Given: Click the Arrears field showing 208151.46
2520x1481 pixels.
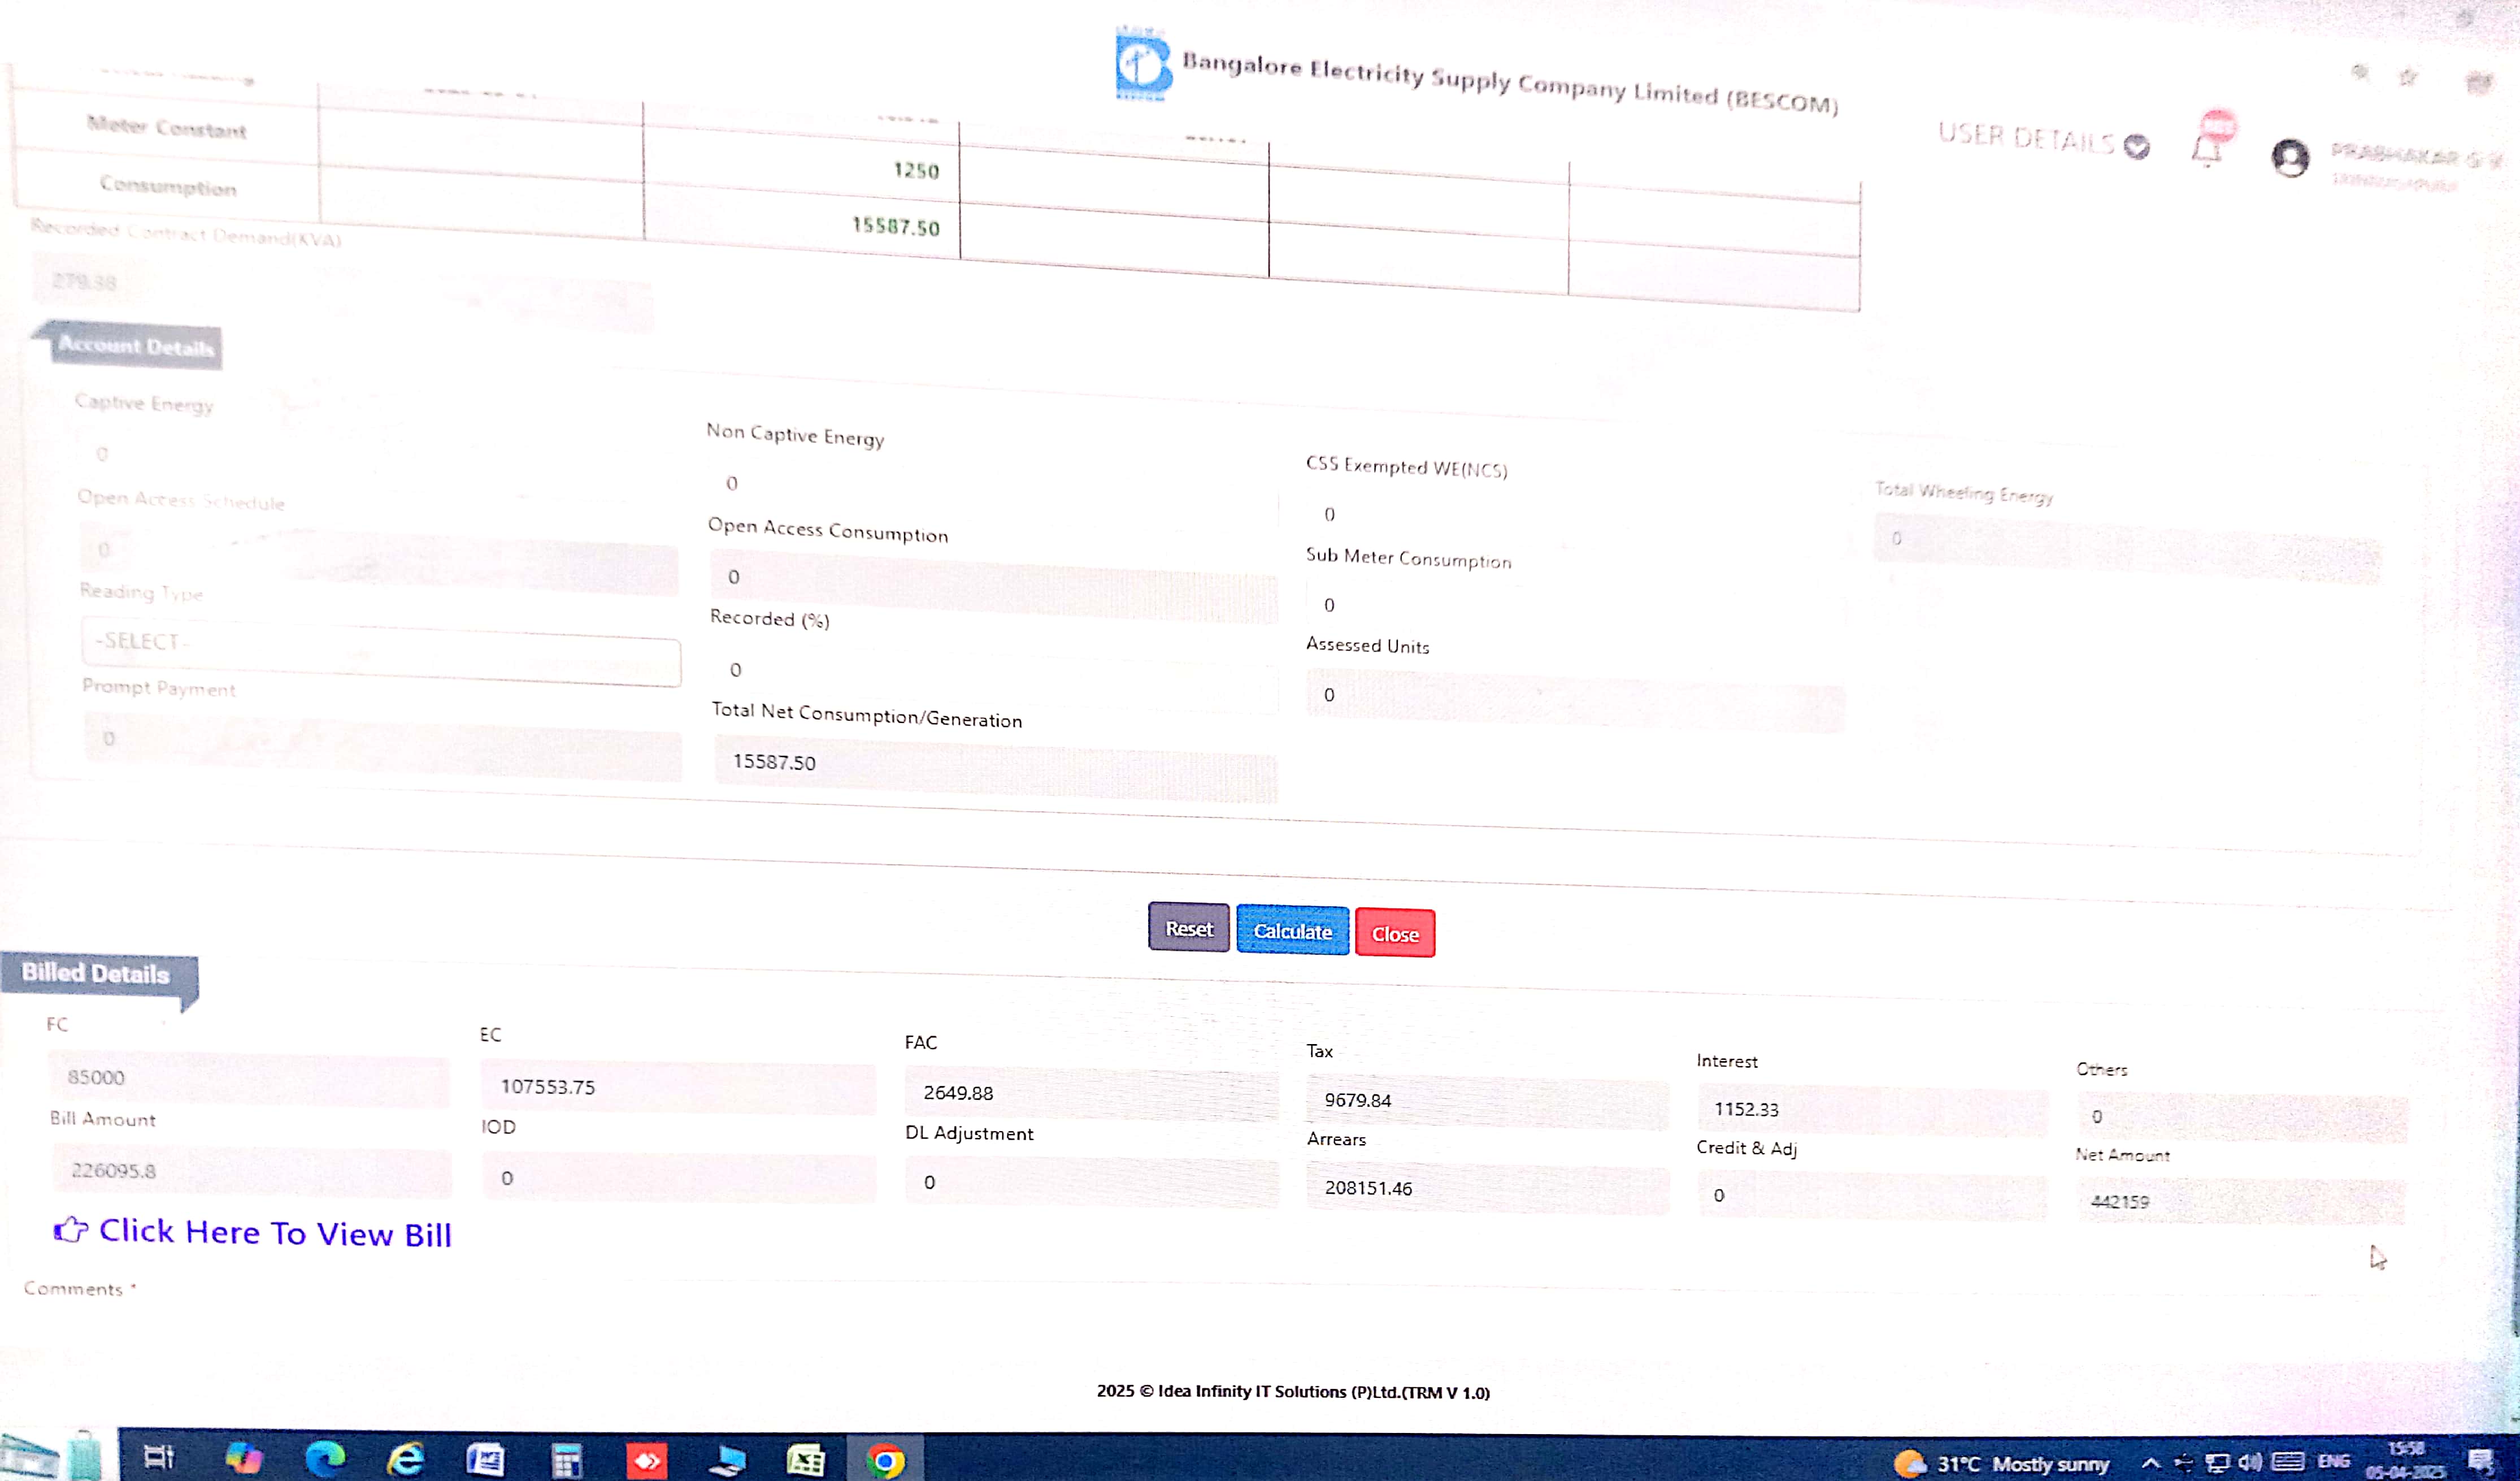Looking at the screenshot, I should (1487, 1189).
